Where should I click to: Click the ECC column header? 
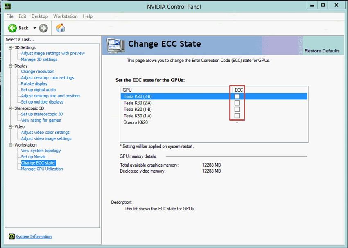239,90
